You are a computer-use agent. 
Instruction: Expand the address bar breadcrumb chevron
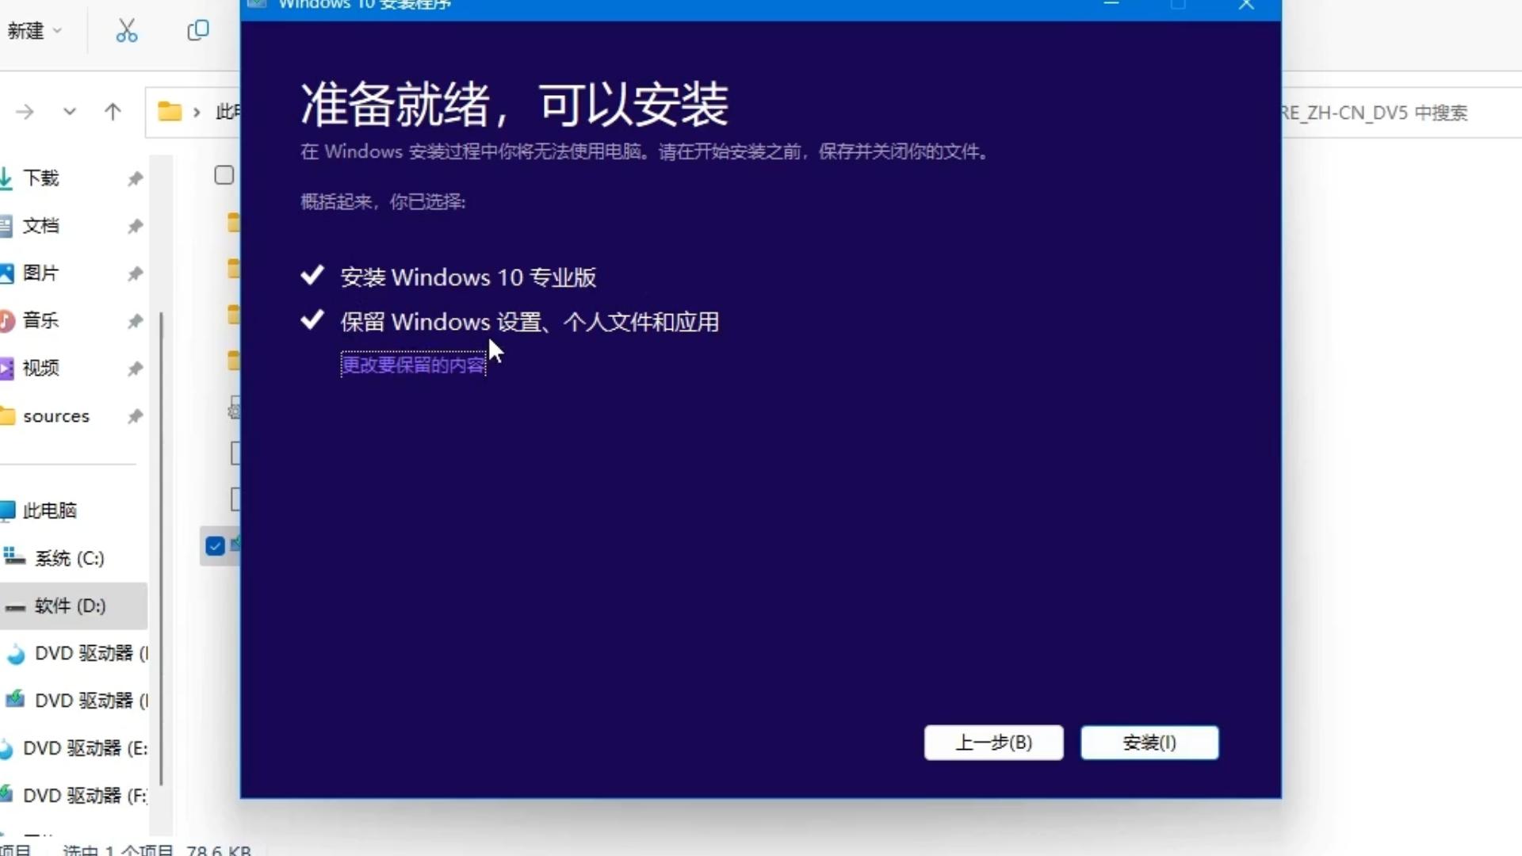pos(197,113)
